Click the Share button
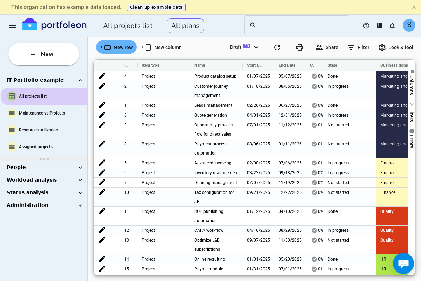This screenshot has width=421, height=281. [327, 47]
